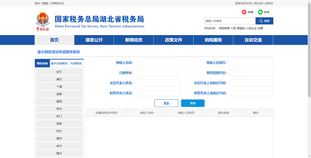Click the 国家税务总局湖北省税务局 site title
Image resolution: width=311 pixels, height=158 pixels.
coord(100,19)
